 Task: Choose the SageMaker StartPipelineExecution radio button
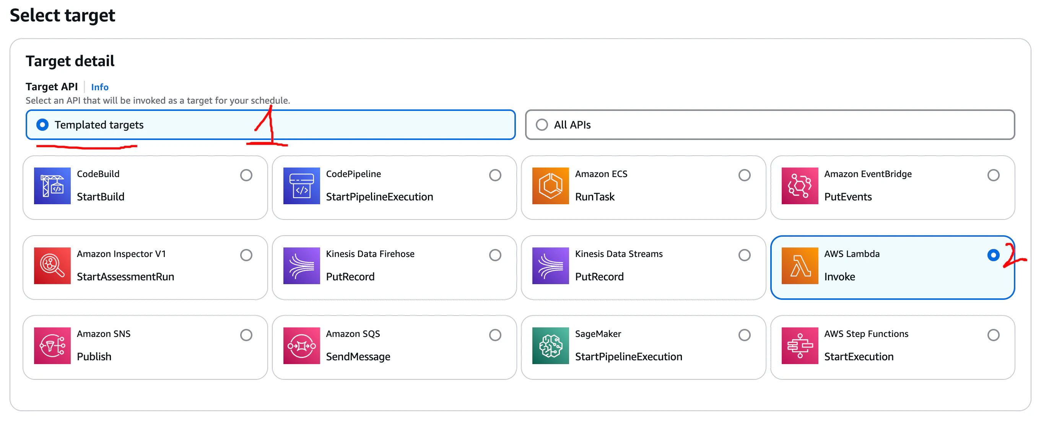(744, 335)
